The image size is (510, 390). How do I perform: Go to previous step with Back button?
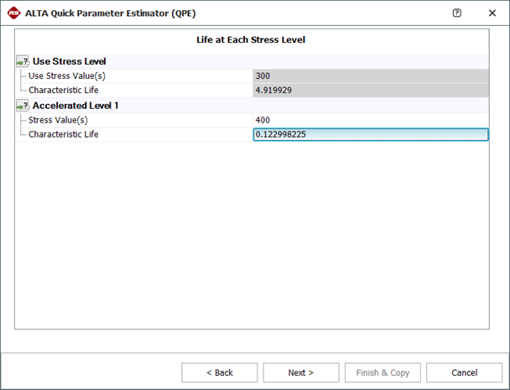click(219, 372)
